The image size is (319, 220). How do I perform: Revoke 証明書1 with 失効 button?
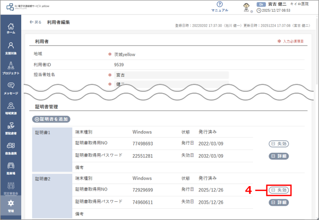click(x=279, y=144)
